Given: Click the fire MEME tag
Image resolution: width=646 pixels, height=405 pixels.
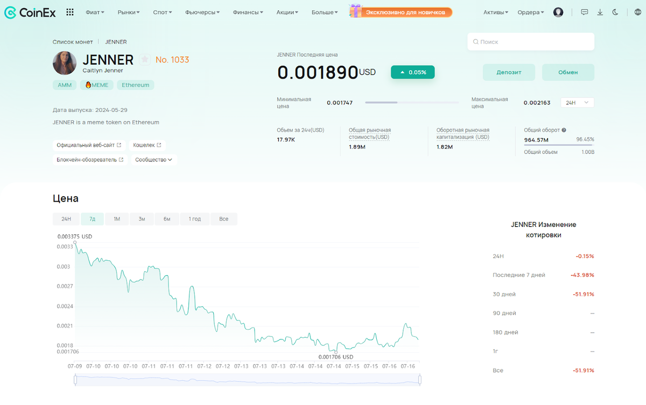Looking at the screenshot, I should (x=97, y=85).
